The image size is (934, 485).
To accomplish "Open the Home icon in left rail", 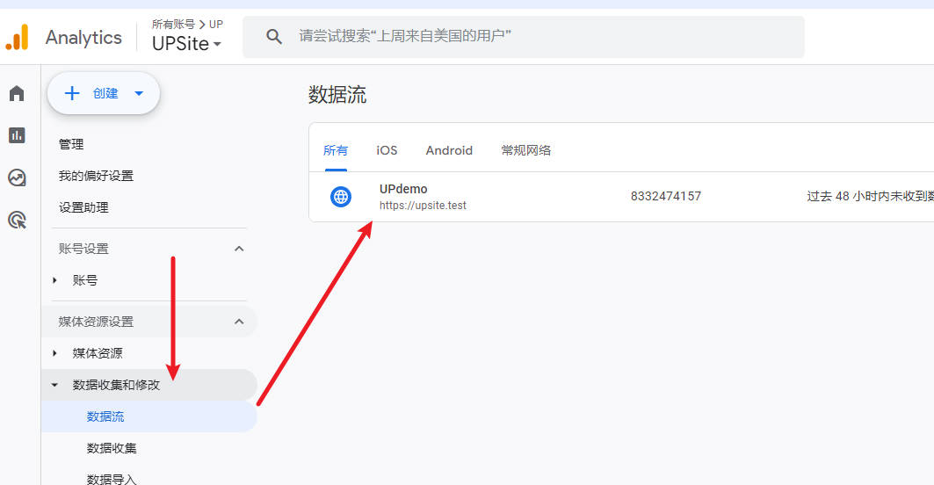I will click(17, 93).
